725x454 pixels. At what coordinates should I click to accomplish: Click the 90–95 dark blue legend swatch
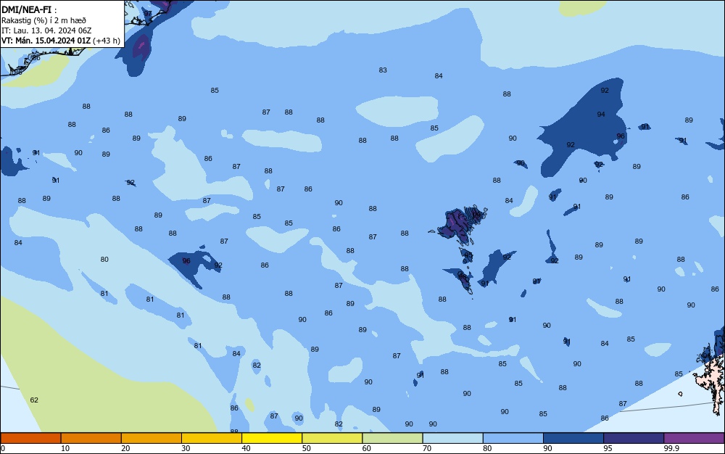point(573,438)
